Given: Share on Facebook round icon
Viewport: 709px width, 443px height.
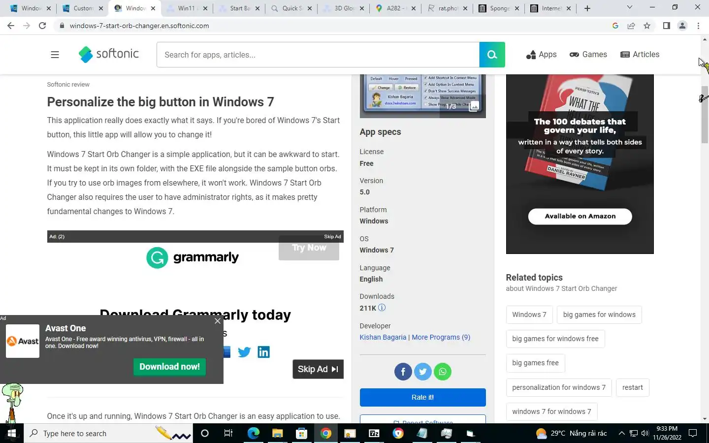Looking at the screenshot, I should [x=403, y=372].
